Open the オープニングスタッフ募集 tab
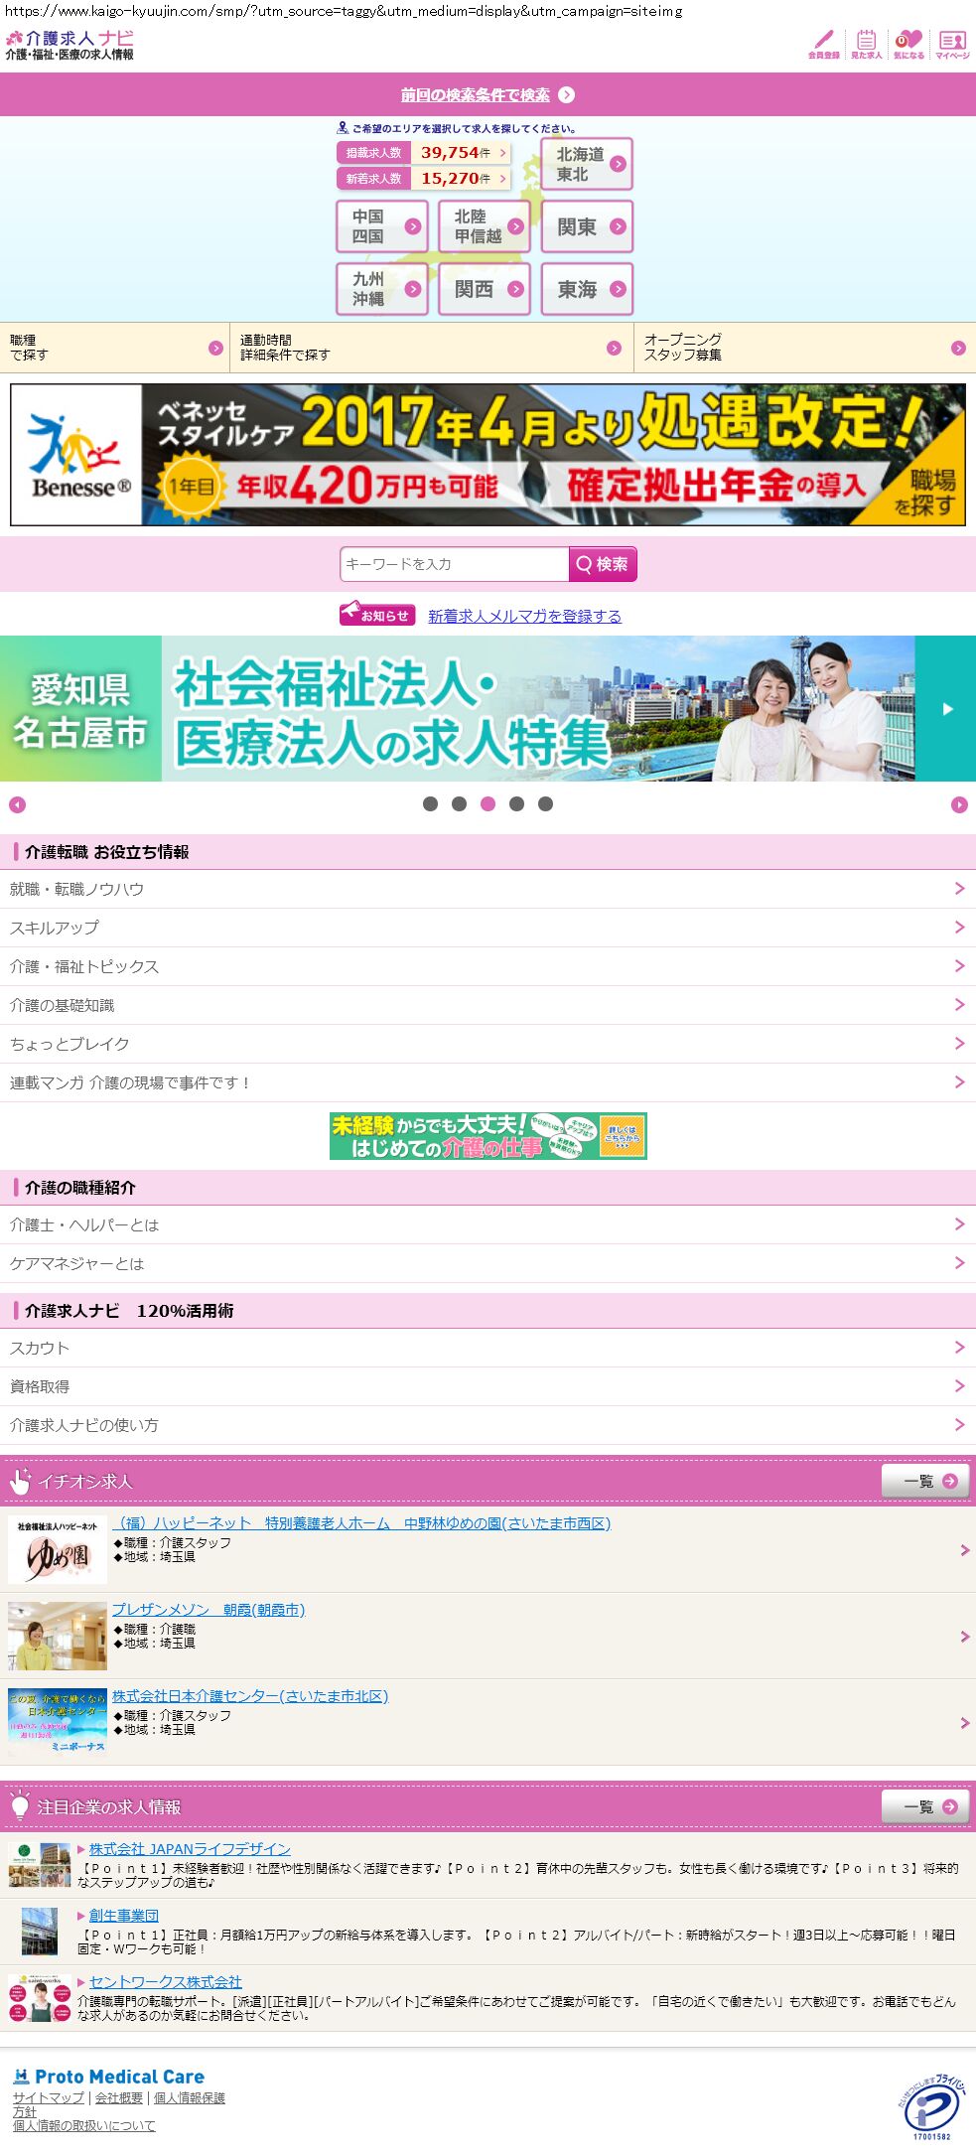This screenshot has width=976, height=2155. click(805, 348)
